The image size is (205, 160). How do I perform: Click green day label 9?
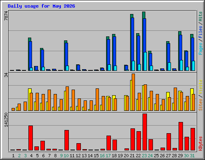coord(61,156)
